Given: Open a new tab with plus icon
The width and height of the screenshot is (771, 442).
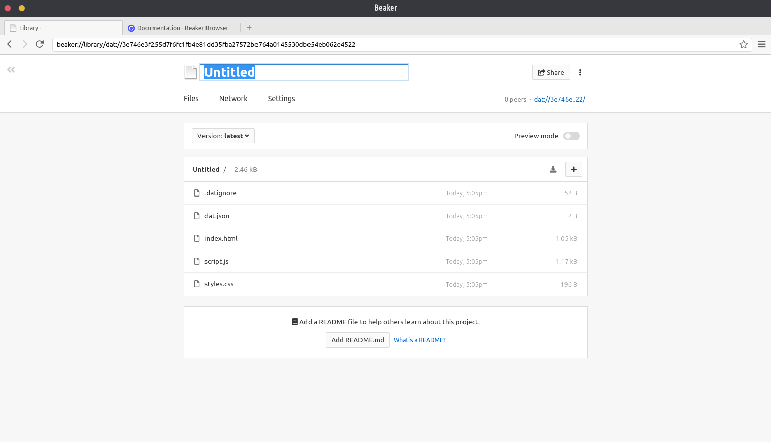Looking at the screenshot, I should [x=249, y=28].
